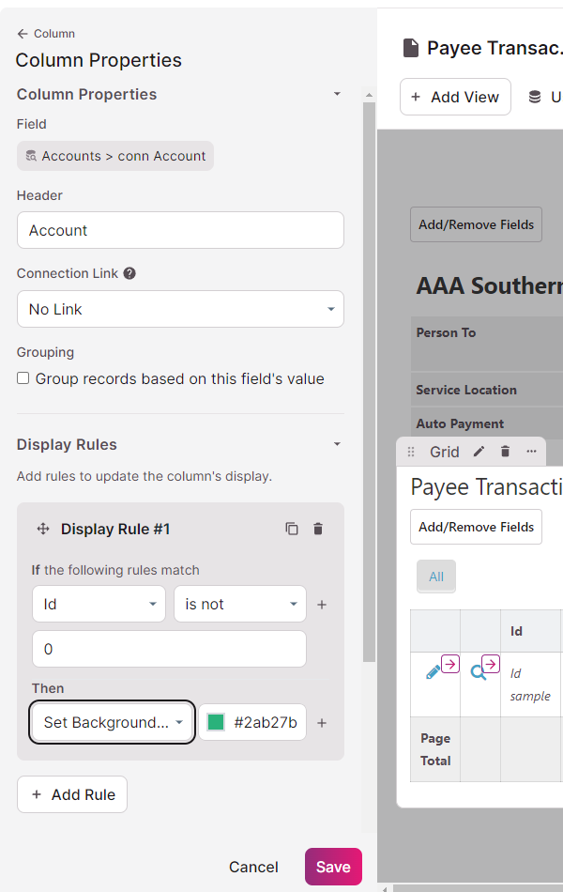The width and height of the screenshot is (563, 892).
Task: Duplicate Display Rule #1
Action: [292, 529]
